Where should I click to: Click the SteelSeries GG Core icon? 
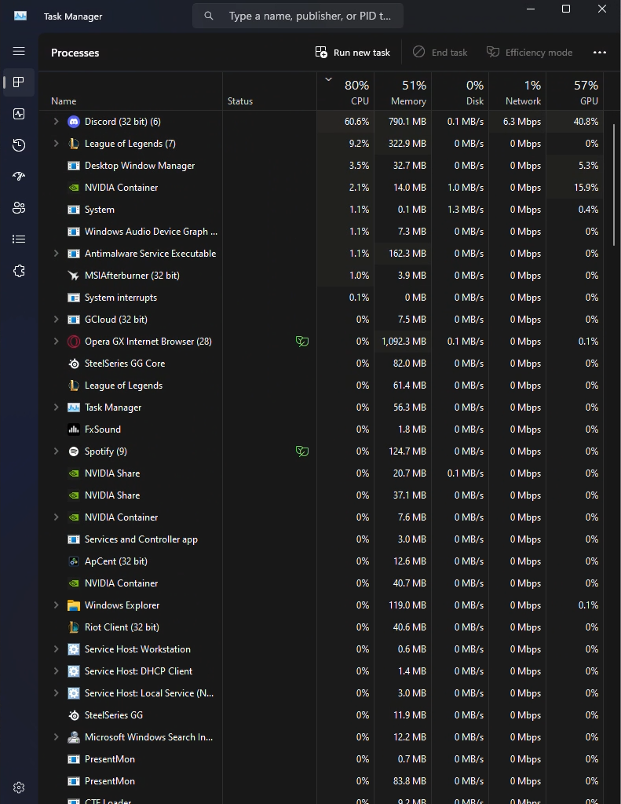coord(74,364)
